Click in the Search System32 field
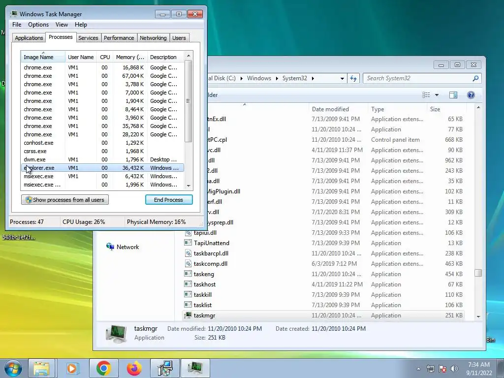504x378 pixels. coord(418,78)
